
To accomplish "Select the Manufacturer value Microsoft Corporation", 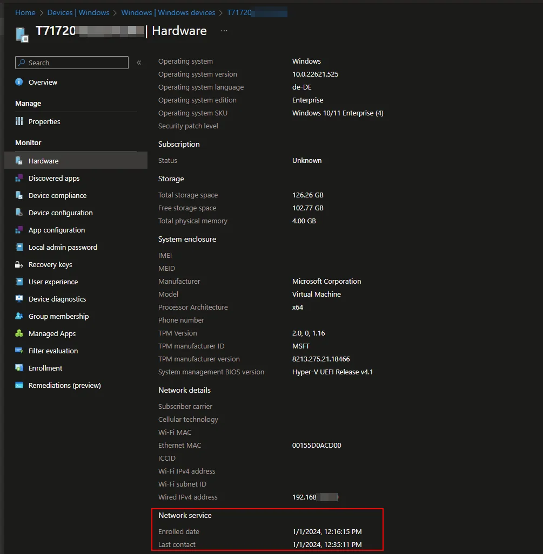I will point(327,281).
